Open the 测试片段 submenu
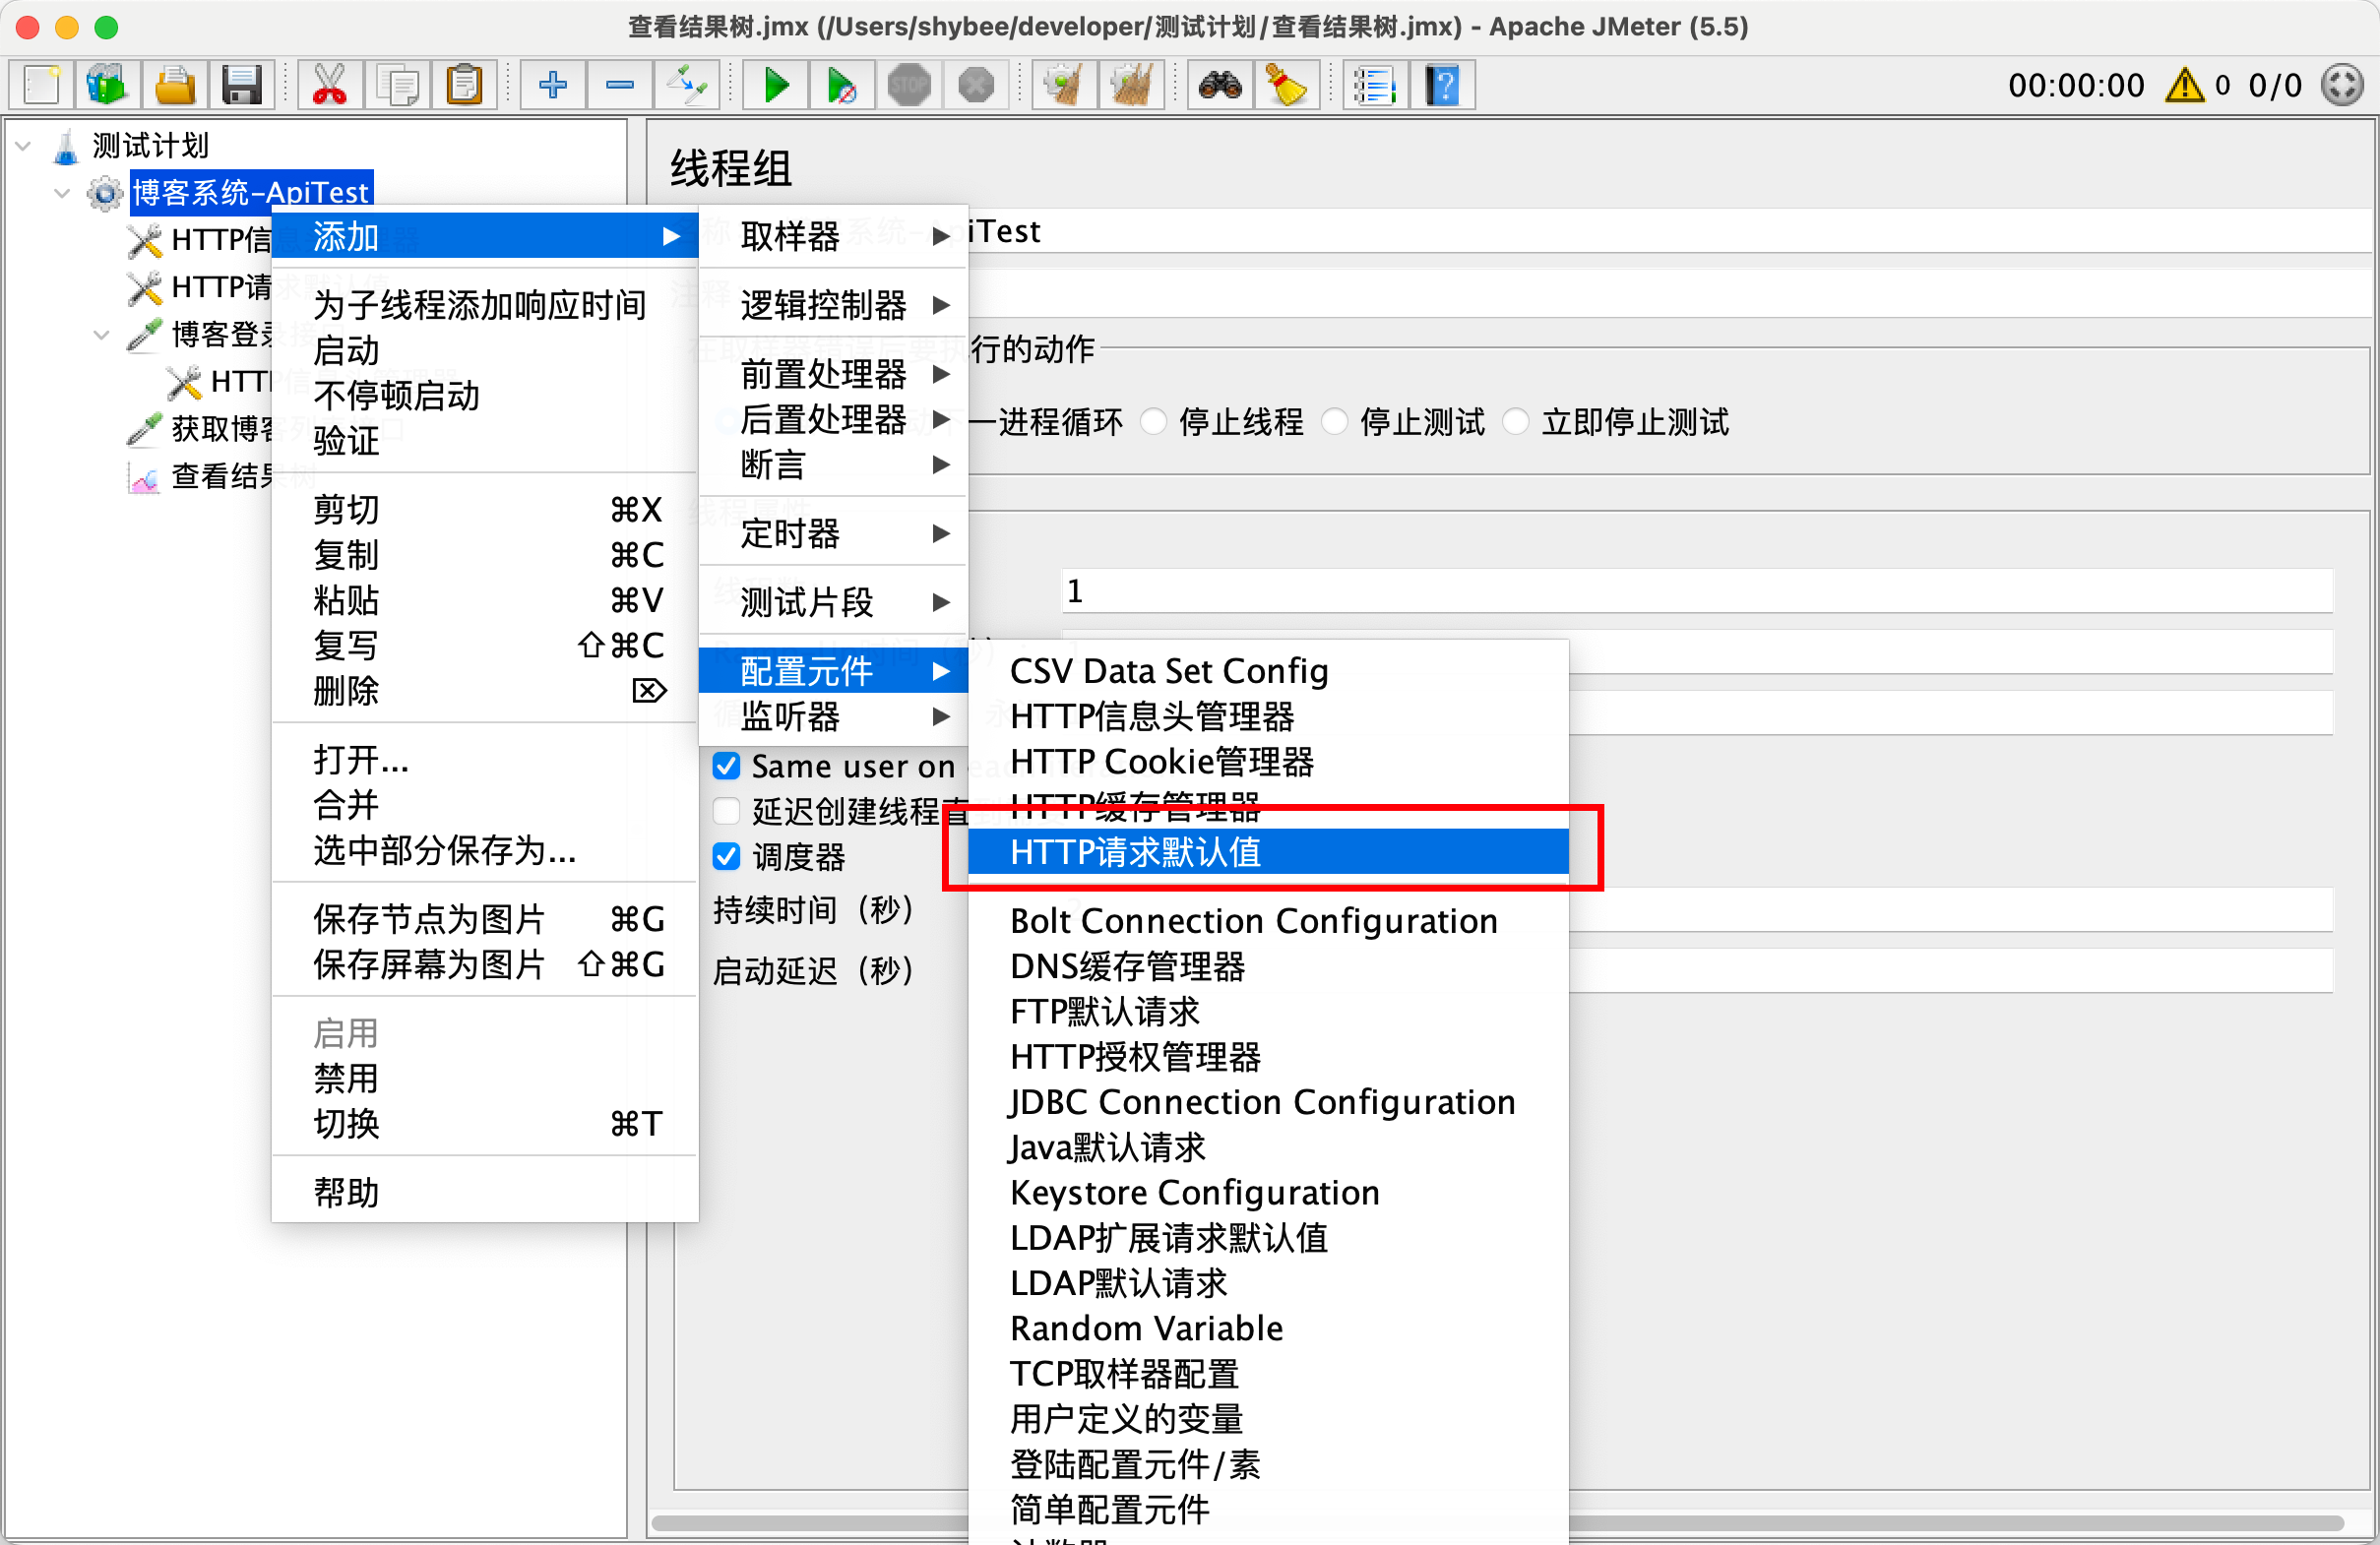Viewport: 2380px width, 1545px height. click(x=833, y=602)
